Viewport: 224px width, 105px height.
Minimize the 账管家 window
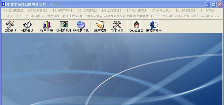click(x=208, y=4)
